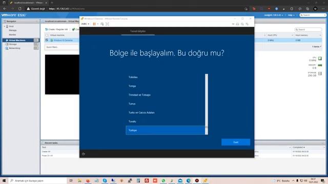The image size is (328, 184).
Task: Open Manage under Host in Navigator
Action: point(12,31)
